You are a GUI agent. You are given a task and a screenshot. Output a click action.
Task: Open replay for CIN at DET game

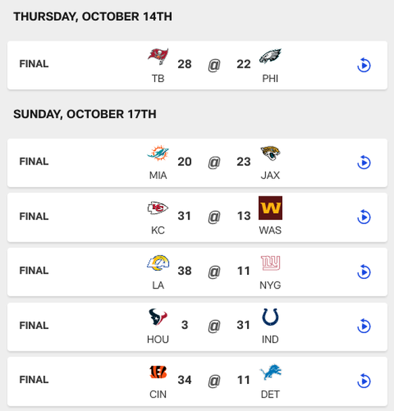coord(364,381)
